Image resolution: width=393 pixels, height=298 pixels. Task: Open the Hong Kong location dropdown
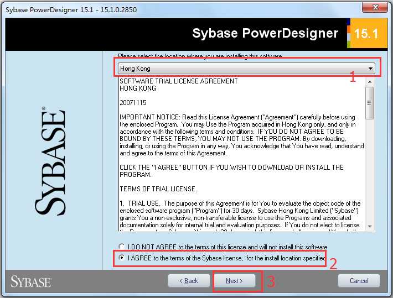(x=246, y=69)
